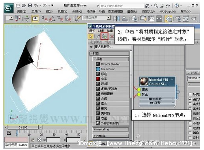This screenshot has width=204, height=150.
Task: Click the red X delete icon
Action: (112, 36)
